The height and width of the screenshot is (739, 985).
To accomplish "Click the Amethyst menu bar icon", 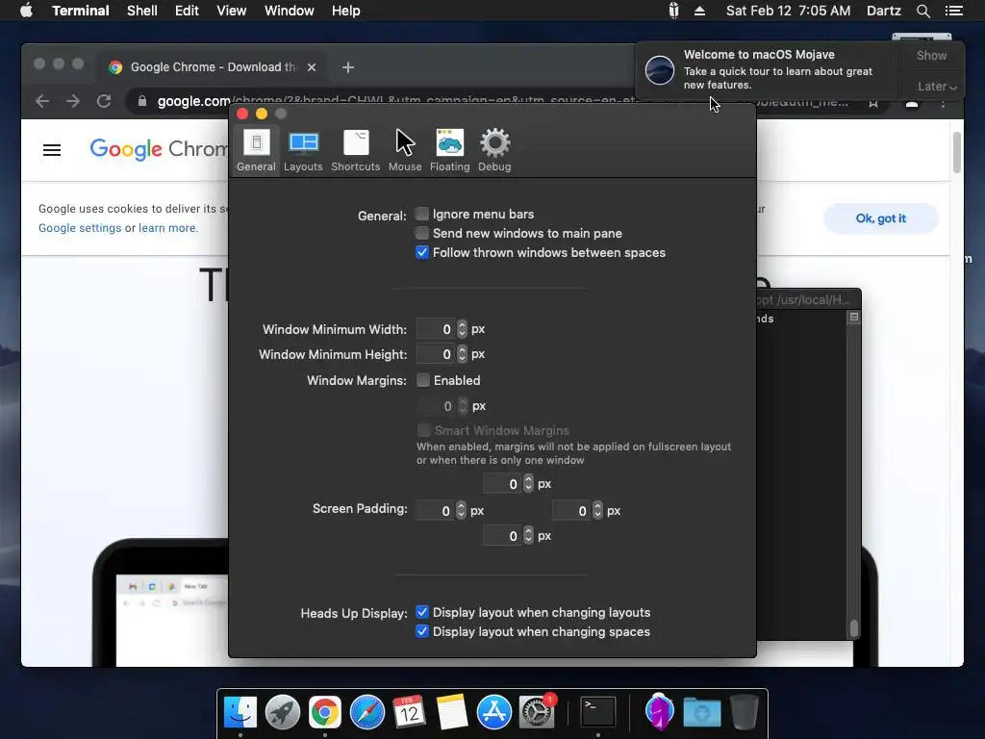I will click(x=673, y=11).
